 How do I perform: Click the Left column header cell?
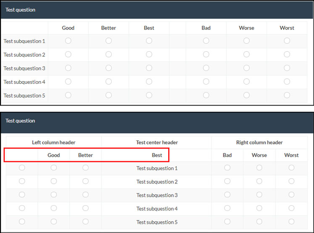click(x=54, y=142)
